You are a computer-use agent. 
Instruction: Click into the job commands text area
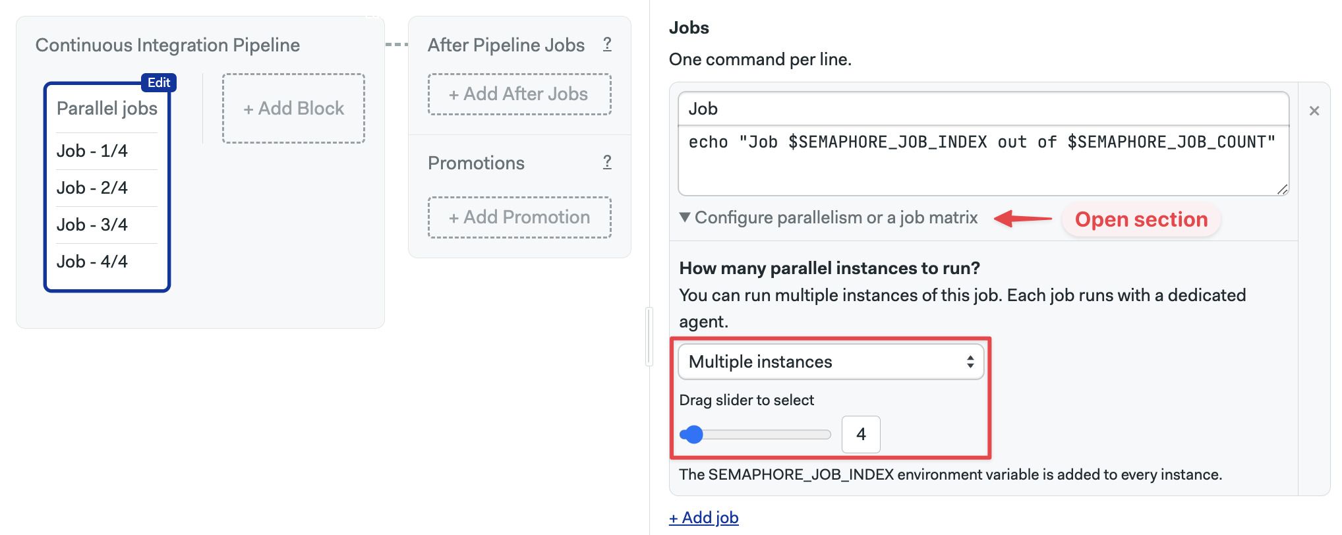coord(983,160)
